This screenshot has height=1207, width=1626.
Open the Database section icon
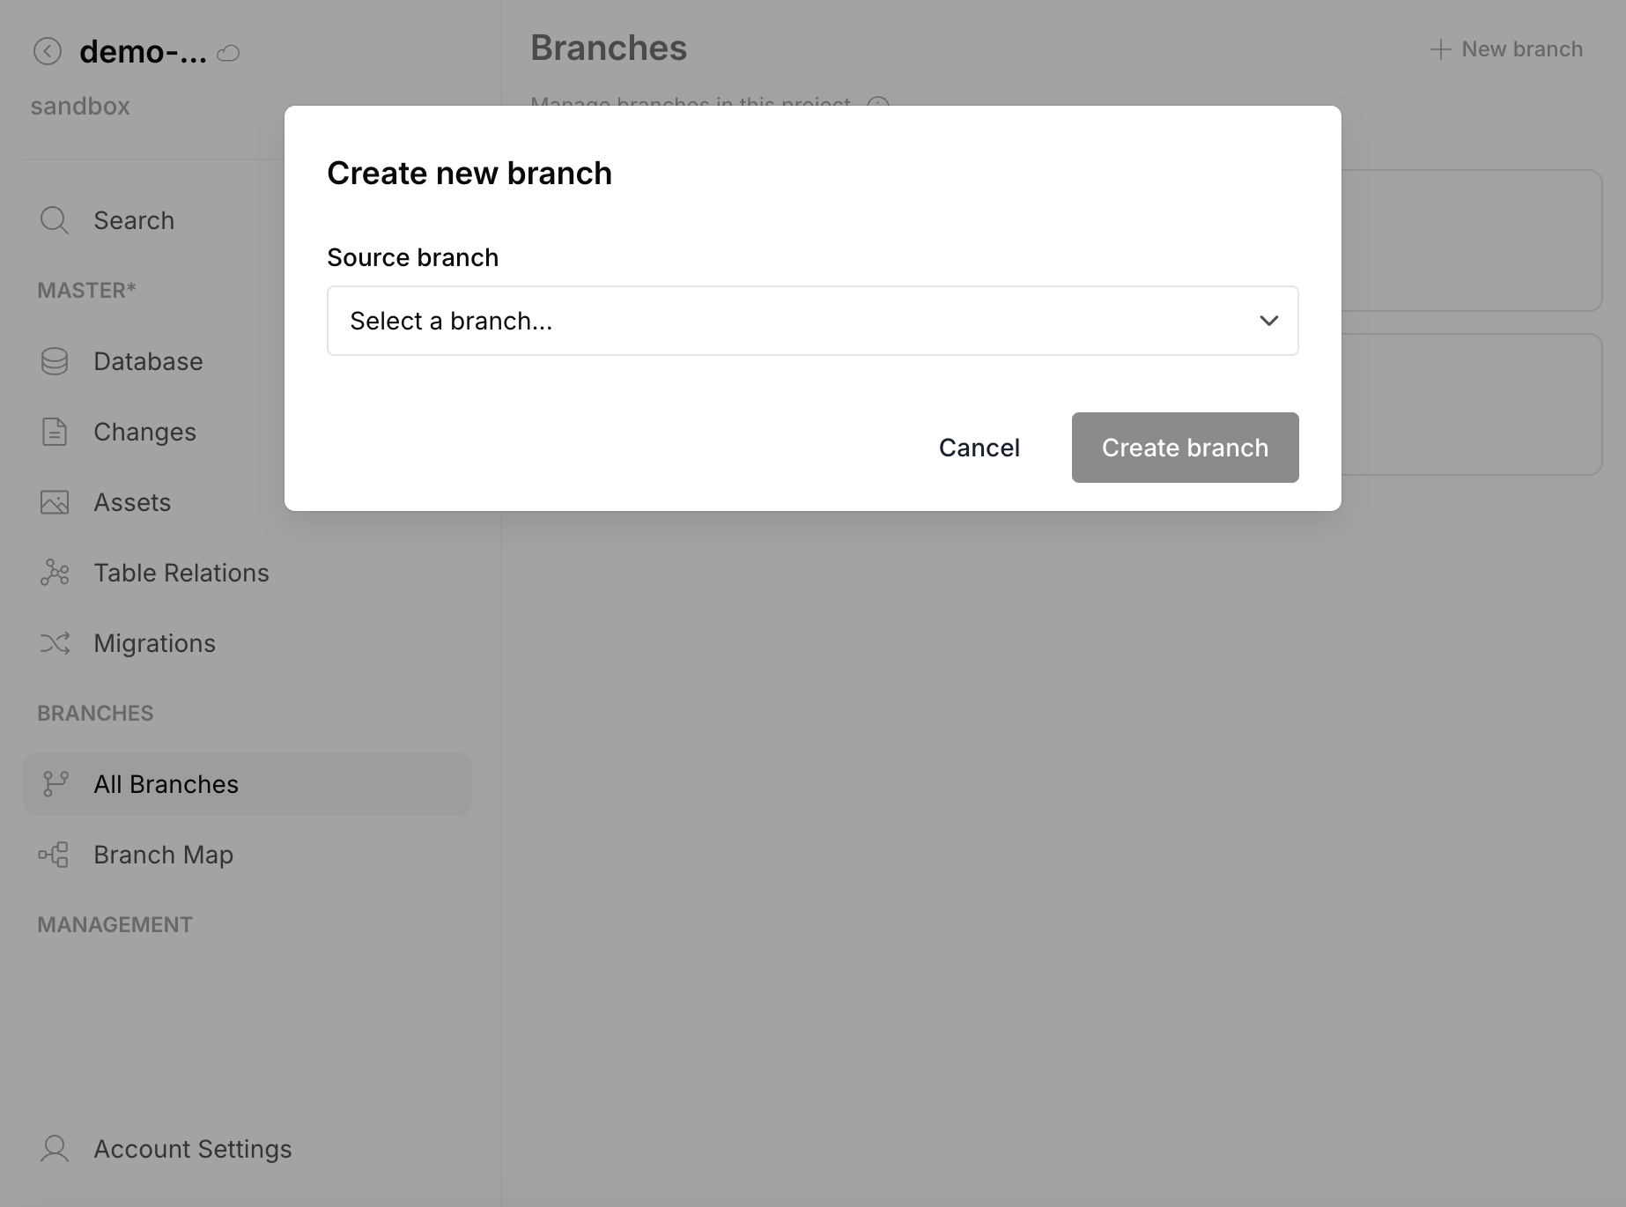[54, 361]
